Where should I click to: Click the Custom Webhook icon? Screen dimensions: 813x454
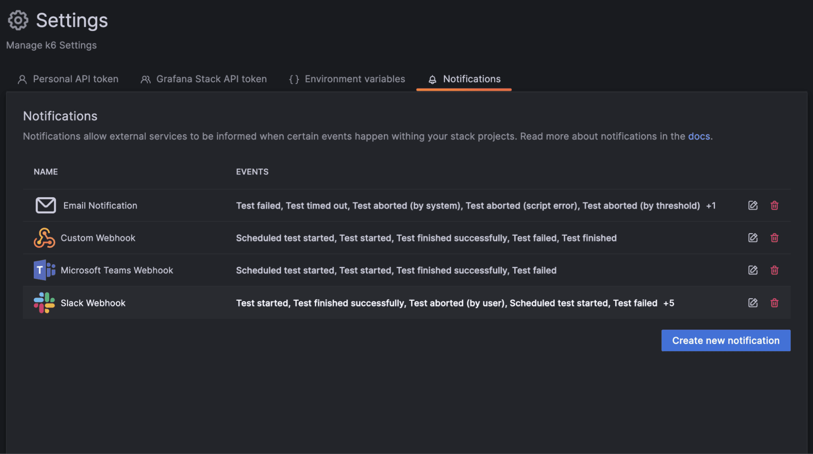(x=45, y=238)
